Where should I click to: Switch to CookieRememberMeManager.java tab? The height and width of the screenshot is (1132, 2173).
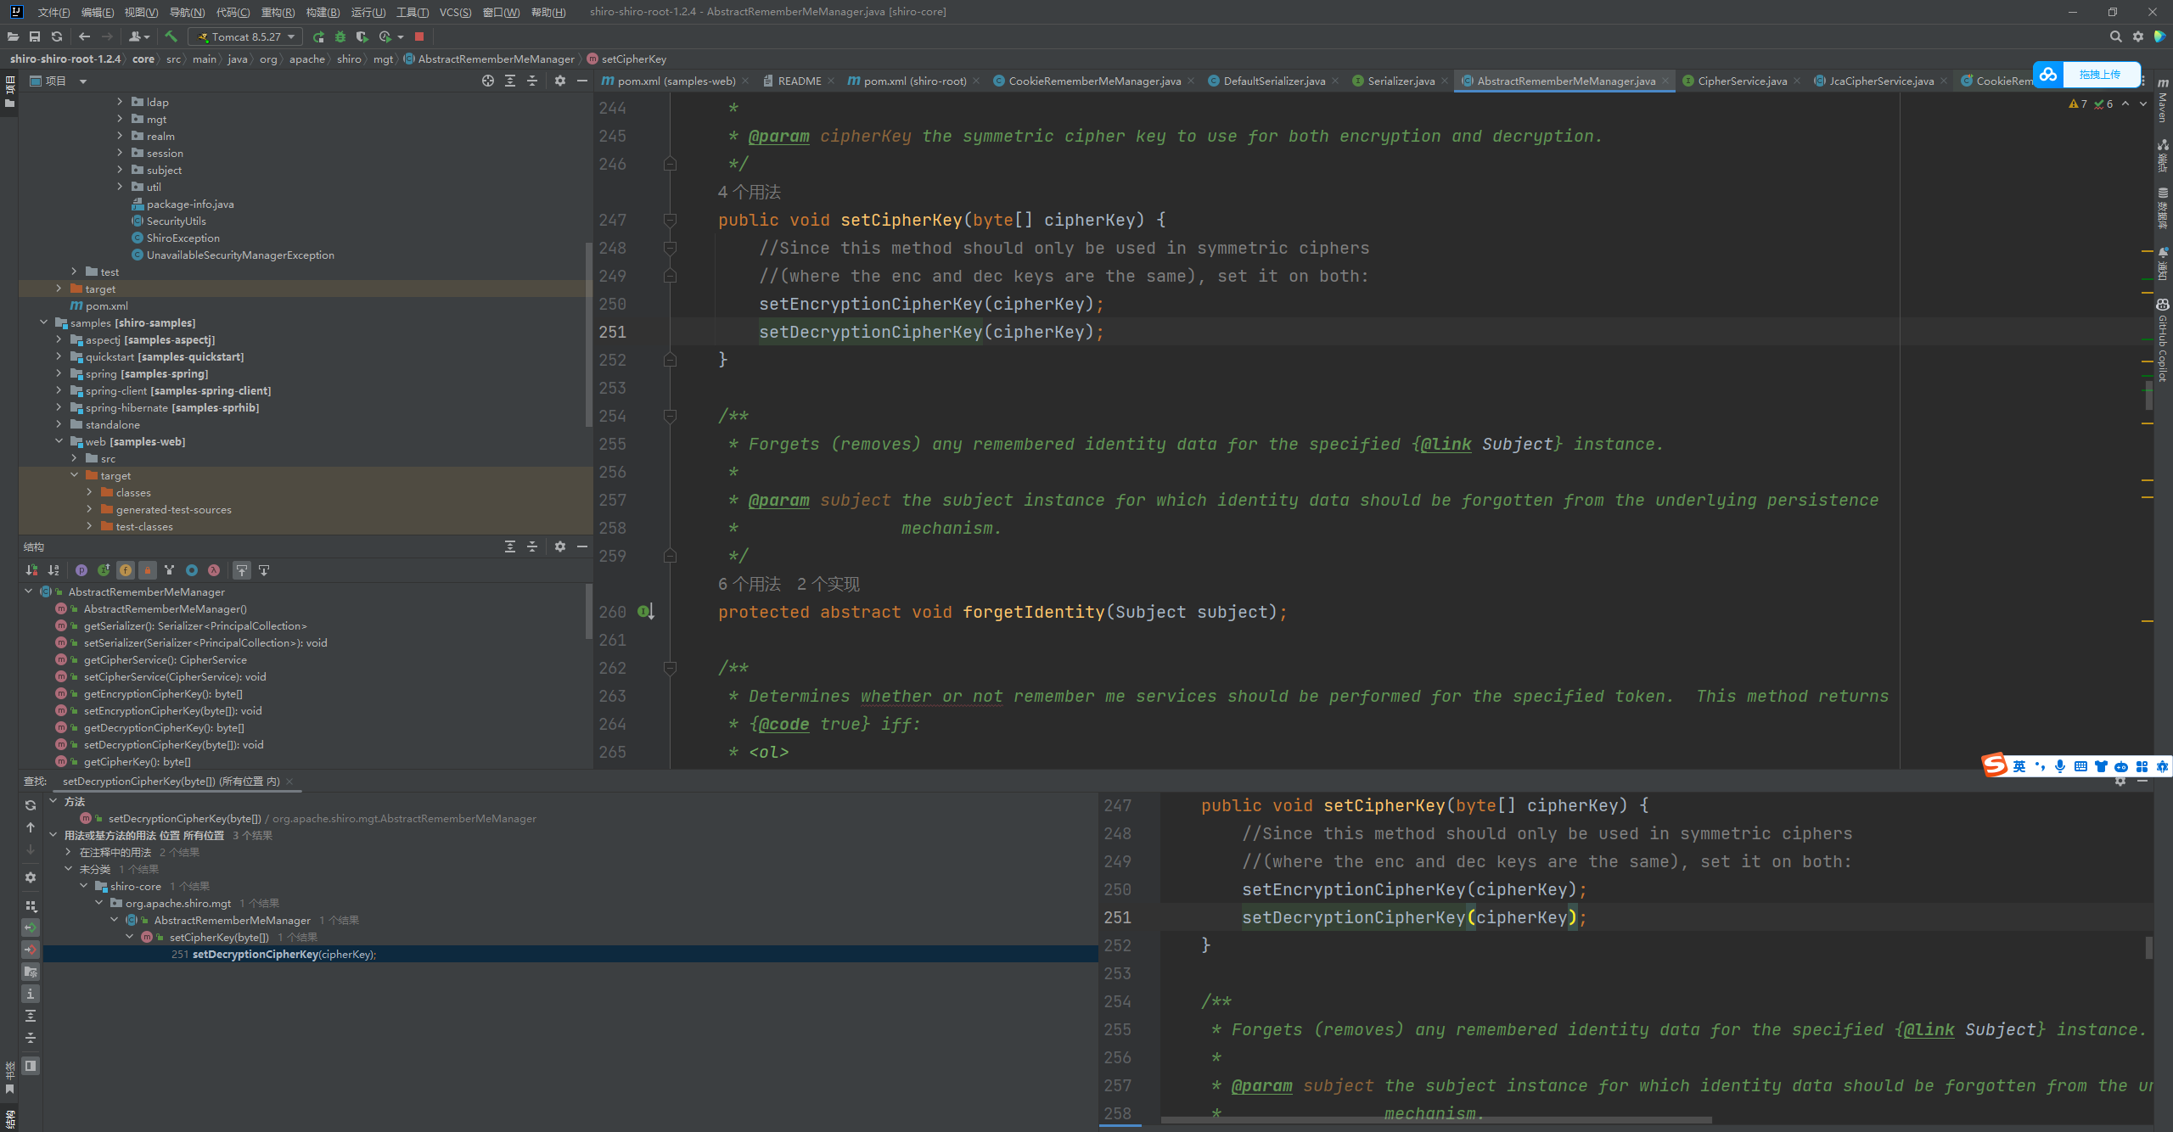(x=1094, y=81)
